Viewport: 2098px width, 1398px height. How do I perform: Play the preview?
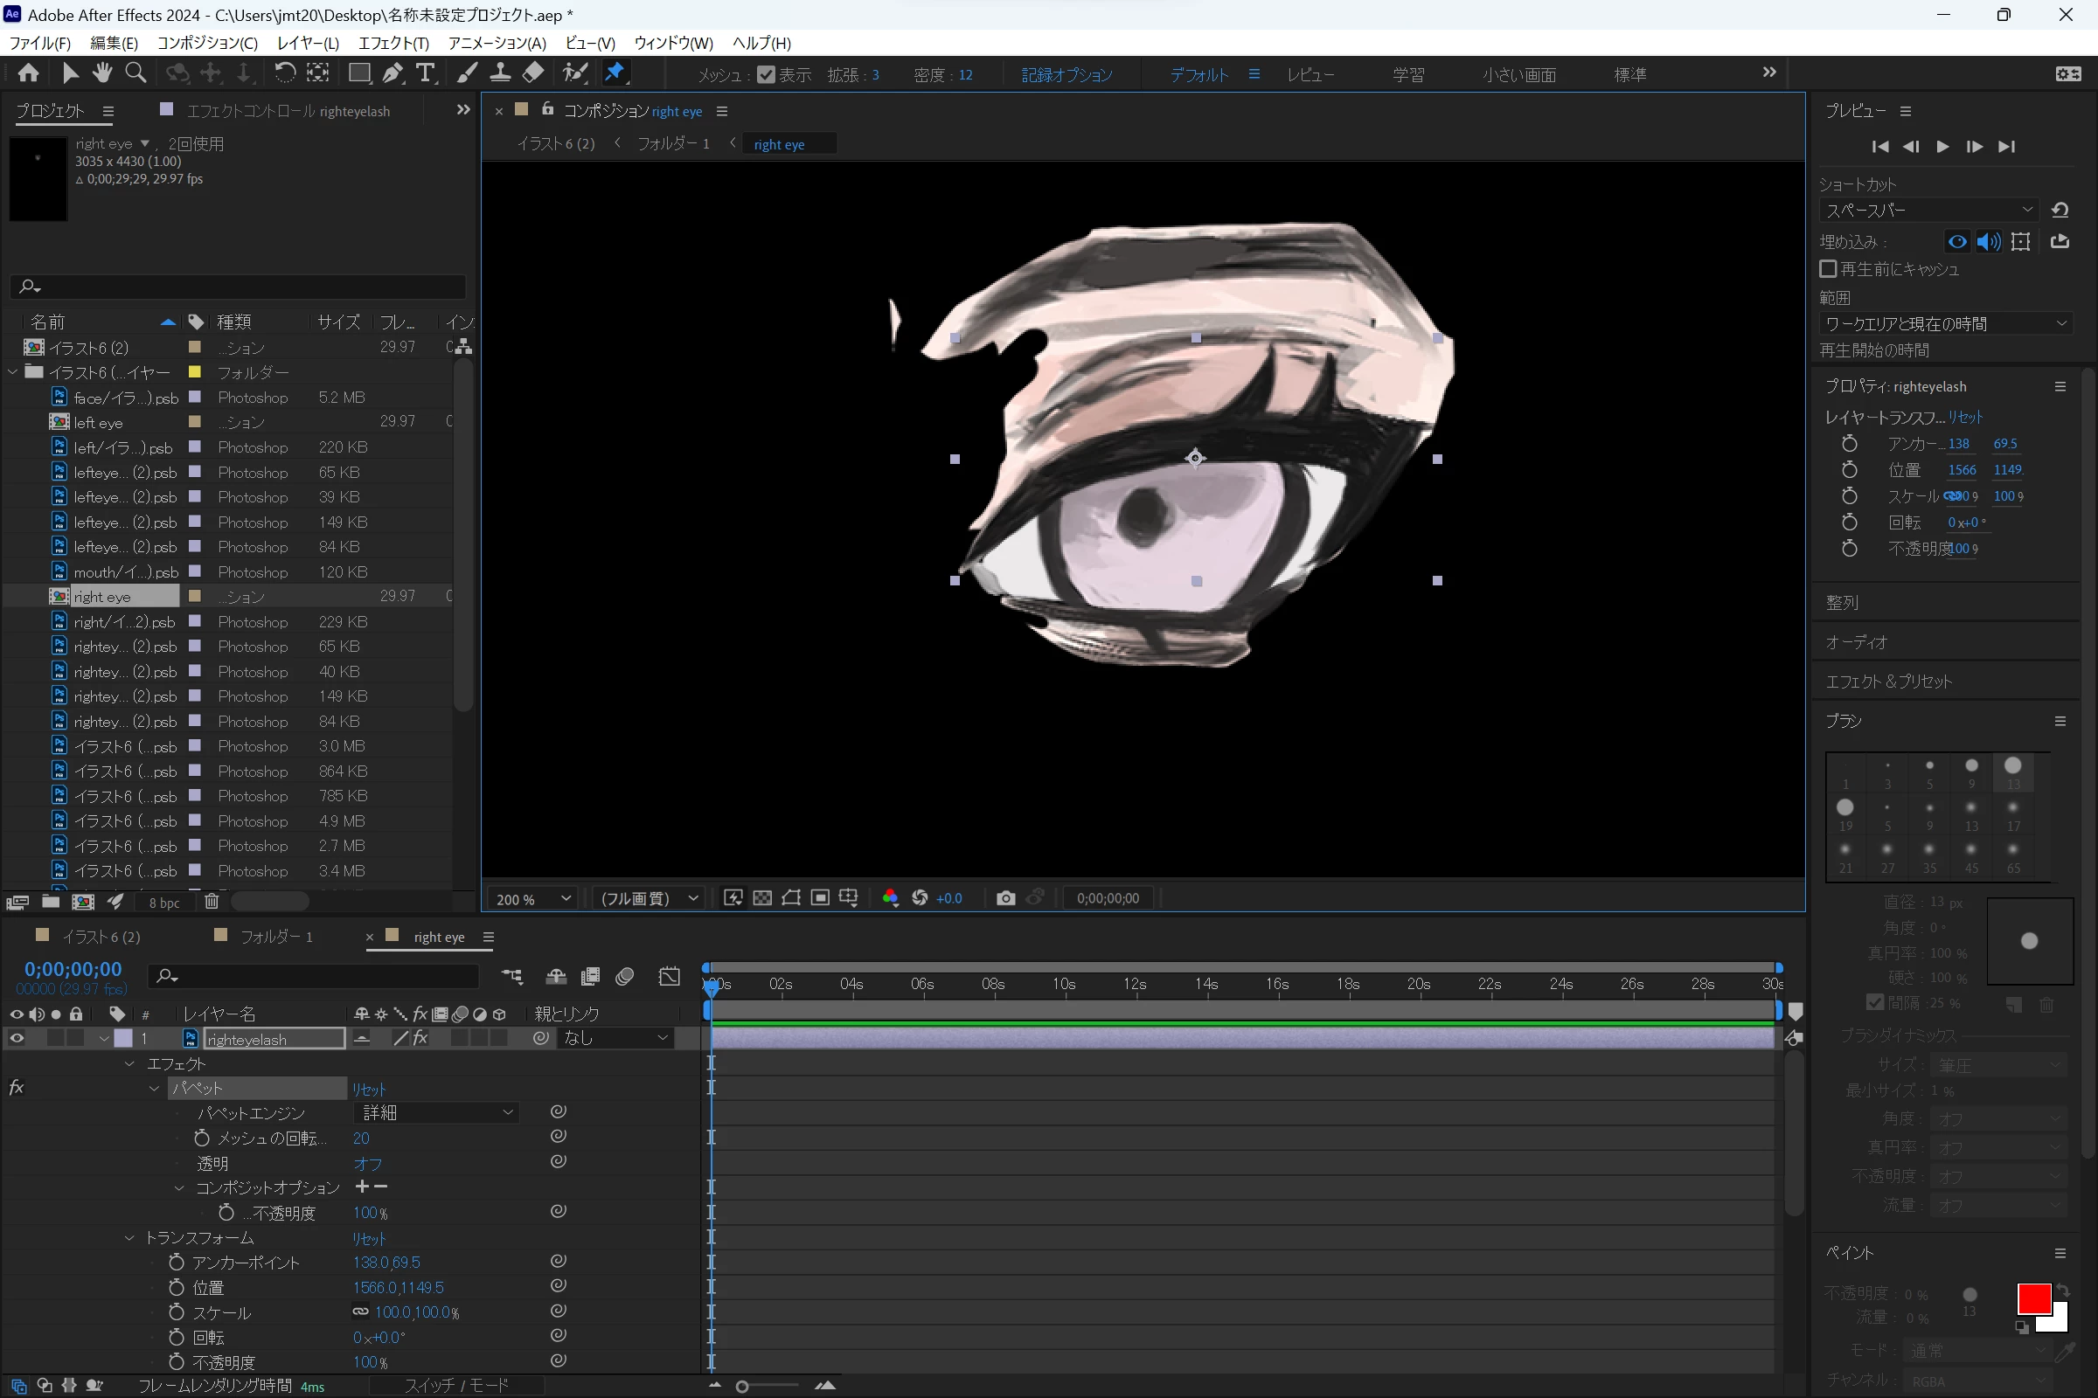click(x=1942, y=146)
